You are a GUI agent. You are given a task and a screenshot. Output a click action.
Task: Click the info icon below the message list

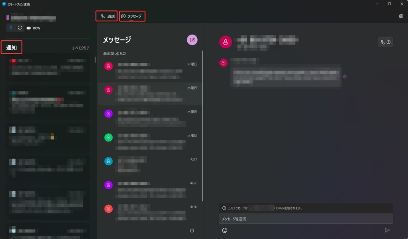192,230
